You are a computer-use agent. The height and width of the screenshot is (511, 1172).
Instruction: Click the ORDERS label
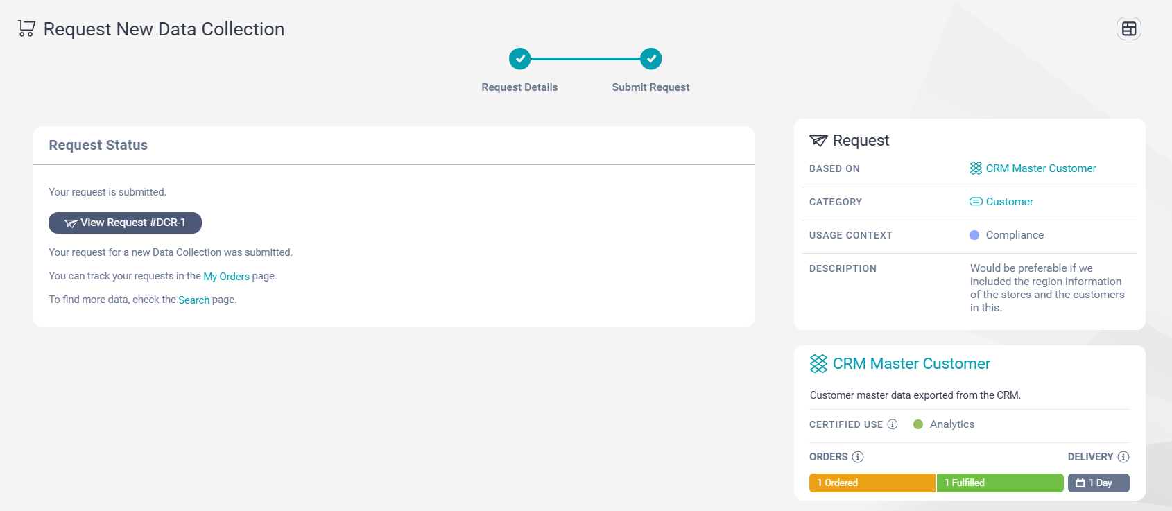pos(829,457)
